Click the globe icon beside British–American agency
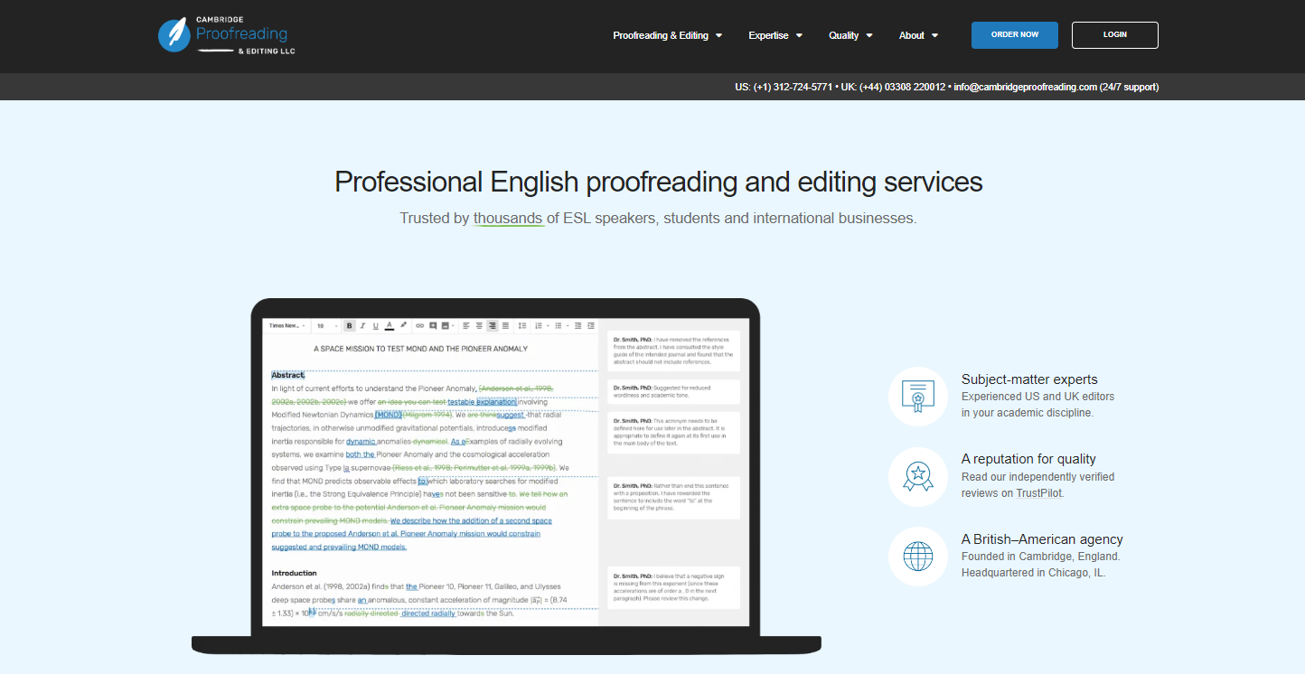The image size is (1305, 674). tap(917, 556)
